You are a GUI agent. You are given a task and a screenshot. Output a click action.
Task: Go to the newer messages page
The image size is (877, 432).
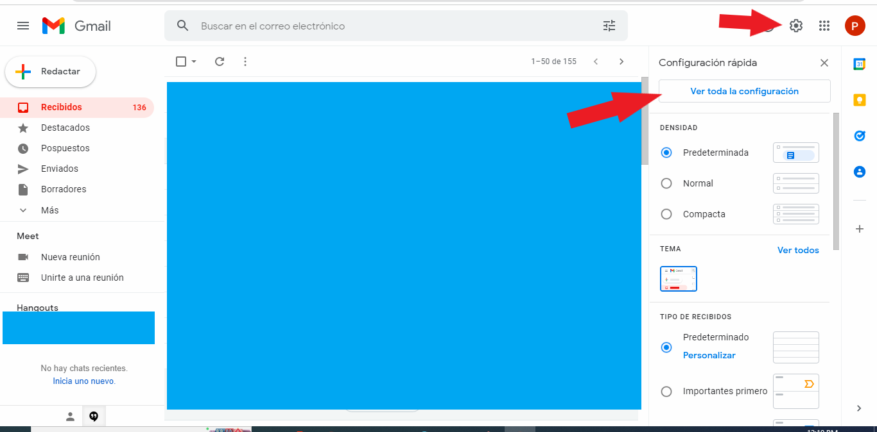point(596,62)
